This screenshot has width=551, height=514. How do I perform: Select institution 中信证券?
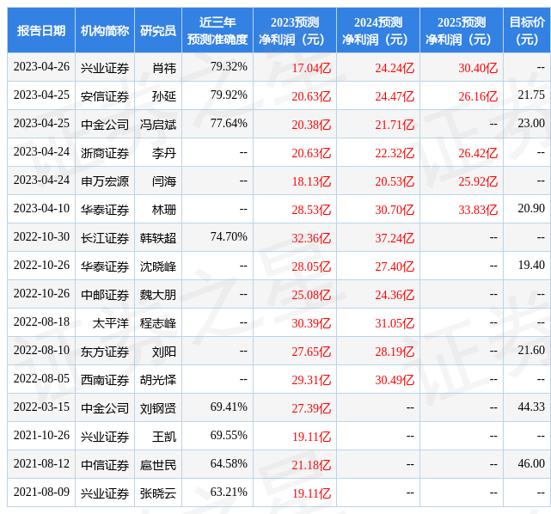coord(105,466)
